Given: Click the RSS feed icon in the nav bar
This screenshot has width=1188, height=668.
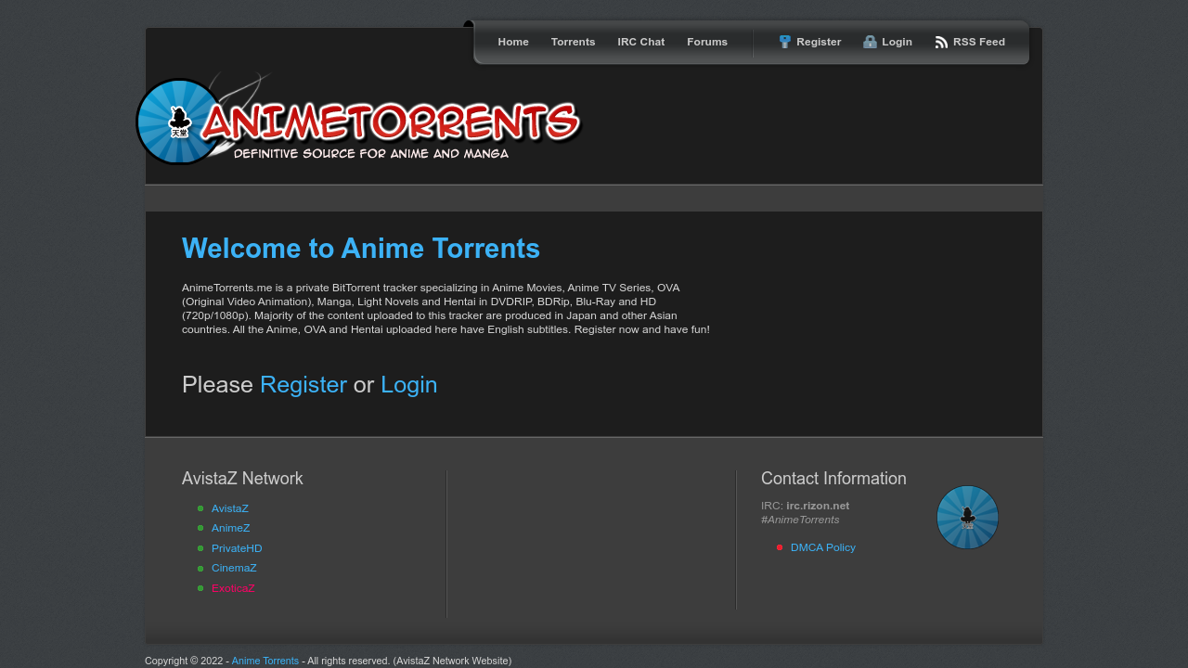Looking at the screenshot, I should click(941, 42).
